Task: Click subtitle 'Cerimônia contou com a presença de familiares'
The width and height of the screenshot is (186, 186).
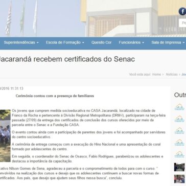Action: tap(55, 96)
